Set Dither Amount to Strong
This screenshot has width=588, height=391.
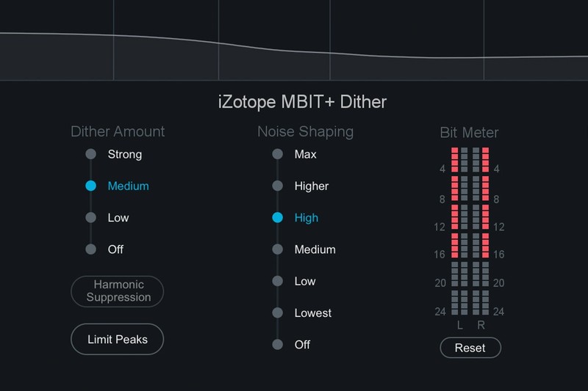click(x=91, y=155)
